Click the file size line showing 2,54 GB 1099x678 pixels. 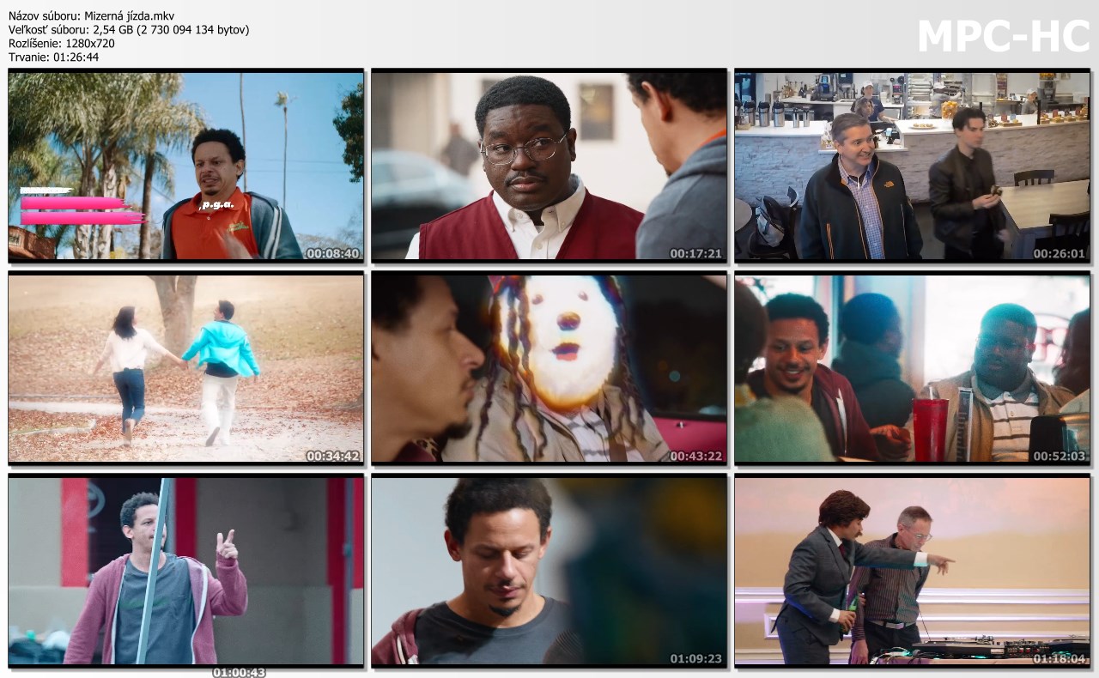[129, 30]
